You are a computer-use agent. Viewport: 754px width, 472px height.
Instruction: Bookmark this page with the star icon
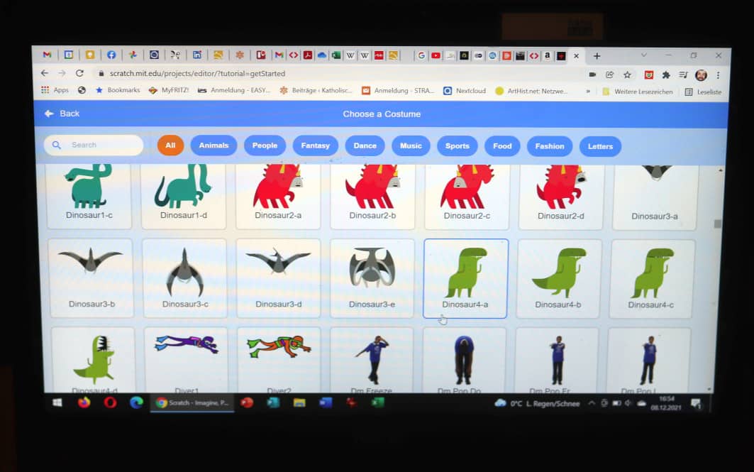point(627,75)
